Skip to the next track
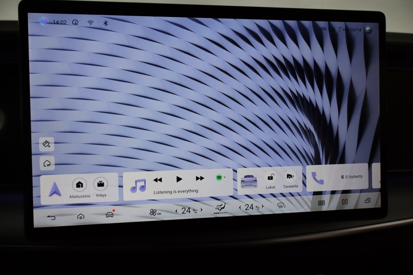 coord(200,178)
